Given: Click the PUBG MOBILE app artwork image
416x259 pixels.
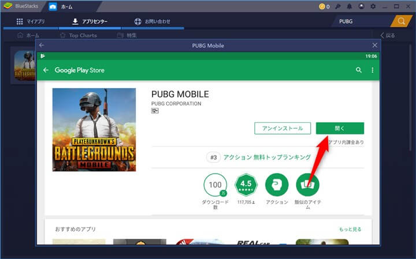Looking at the screenshot, I should tap(94, 130).
